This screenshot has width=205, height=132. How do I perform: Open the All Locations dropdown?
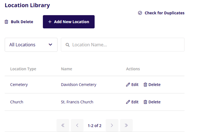[x=31, y=45]
